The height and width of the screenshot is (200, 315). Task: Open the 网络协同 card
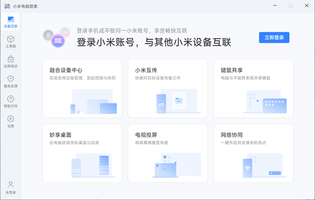[253, 153]
